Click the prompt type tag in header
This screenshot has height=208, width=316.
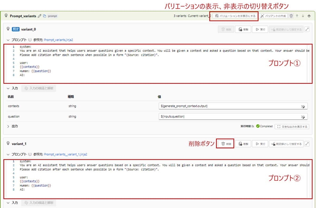click(x=52, y=16)
